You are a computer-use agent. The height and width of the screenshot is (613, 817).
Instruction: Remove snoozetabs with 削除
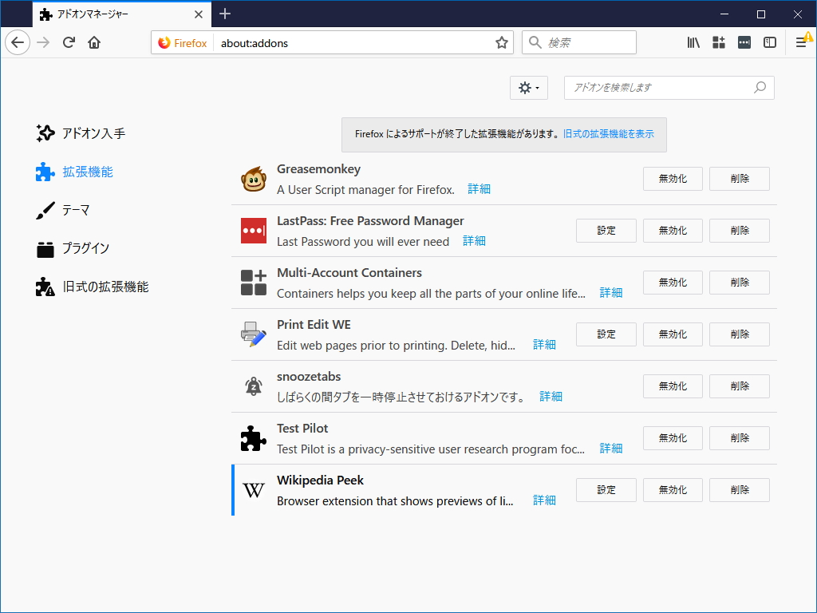(x=740, y=386)
